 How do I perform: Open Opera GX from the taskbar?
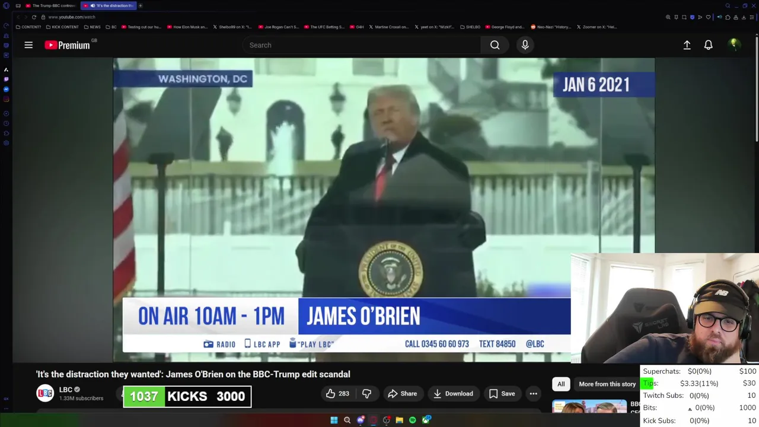click(373, 420)
